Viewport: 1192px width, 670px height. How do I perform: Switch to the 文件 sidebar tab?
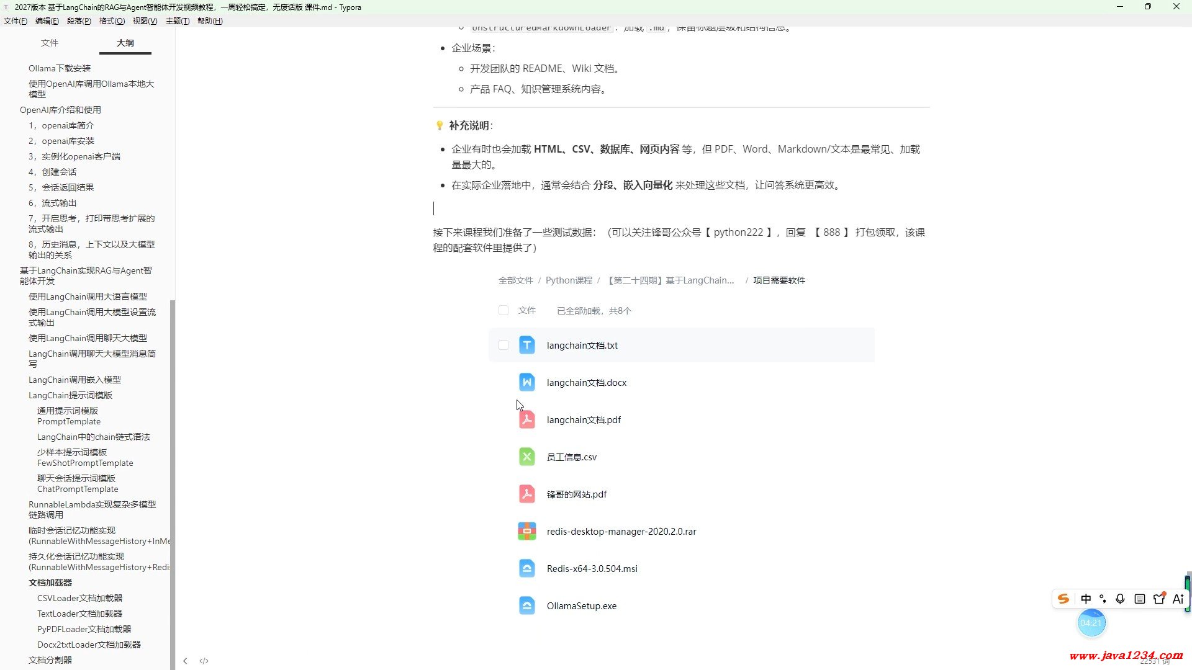pyautogui.click(x=50, y=43)
